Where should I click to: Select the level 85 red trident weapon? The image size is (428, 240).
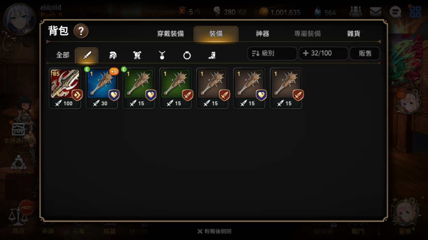click(65, 88)
